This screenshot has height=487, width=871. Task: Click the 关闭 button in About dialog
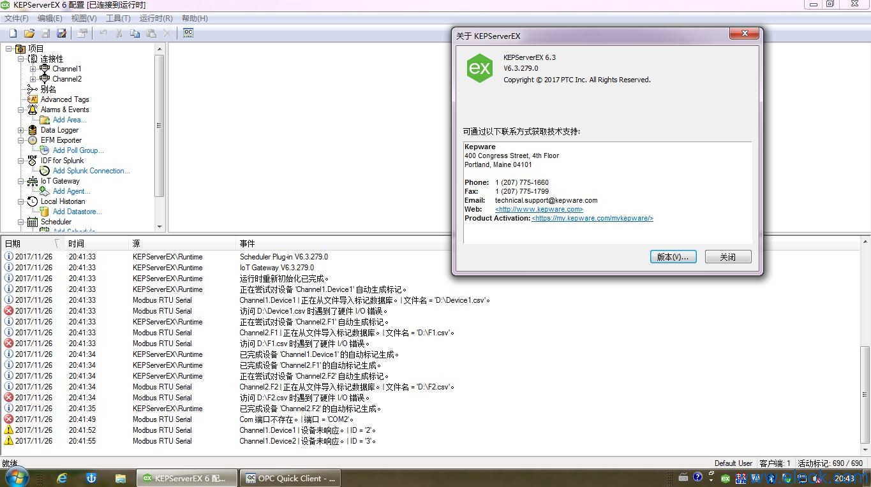coord(728,257)
